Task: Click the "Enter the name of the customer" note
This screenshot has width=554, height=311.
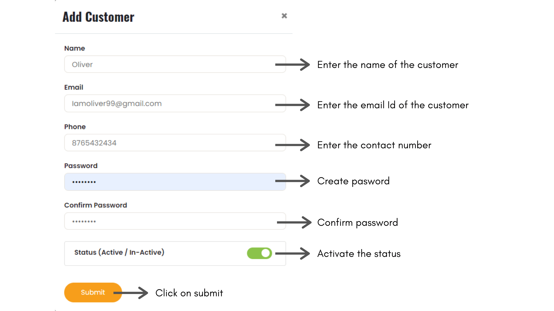Action: pyautogui.click(x=388, y=65)
